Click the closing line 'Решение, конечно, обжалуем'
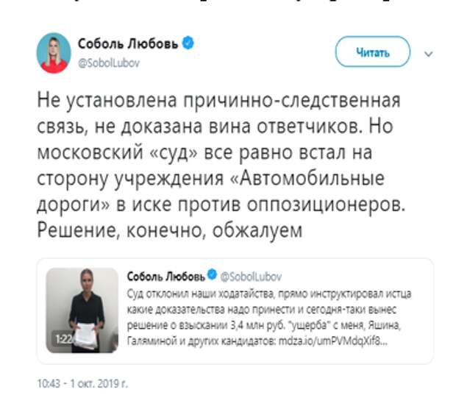 point(170,230)
